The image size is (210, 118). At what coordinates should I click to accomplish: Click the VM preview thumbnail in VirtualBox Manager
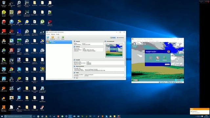114,50
